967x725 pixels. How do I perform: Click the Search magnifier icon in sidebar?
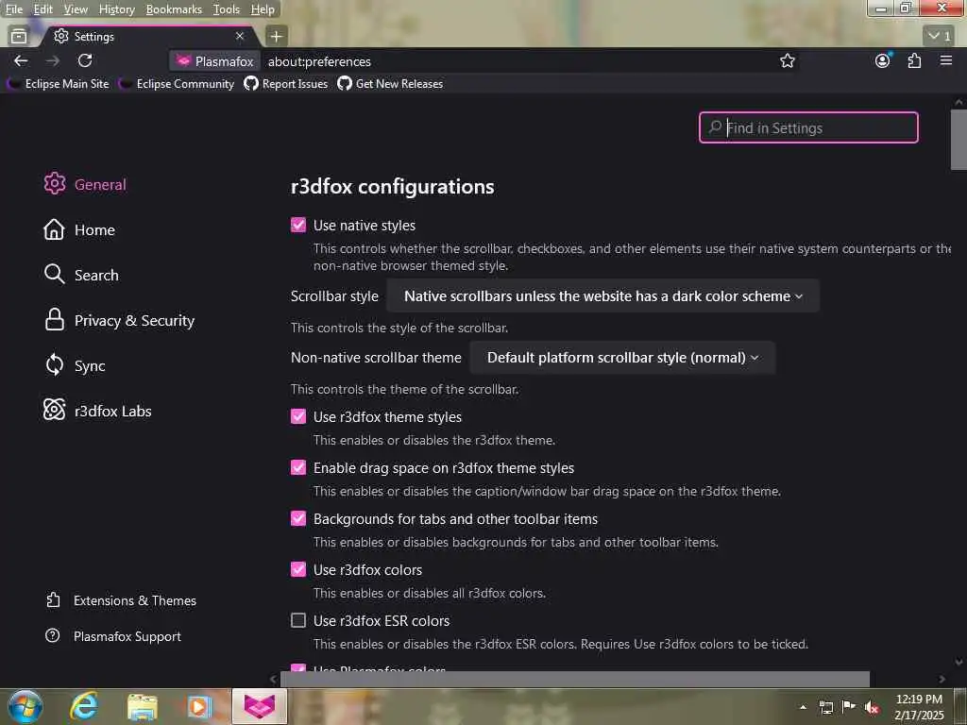tap(54, 275)
